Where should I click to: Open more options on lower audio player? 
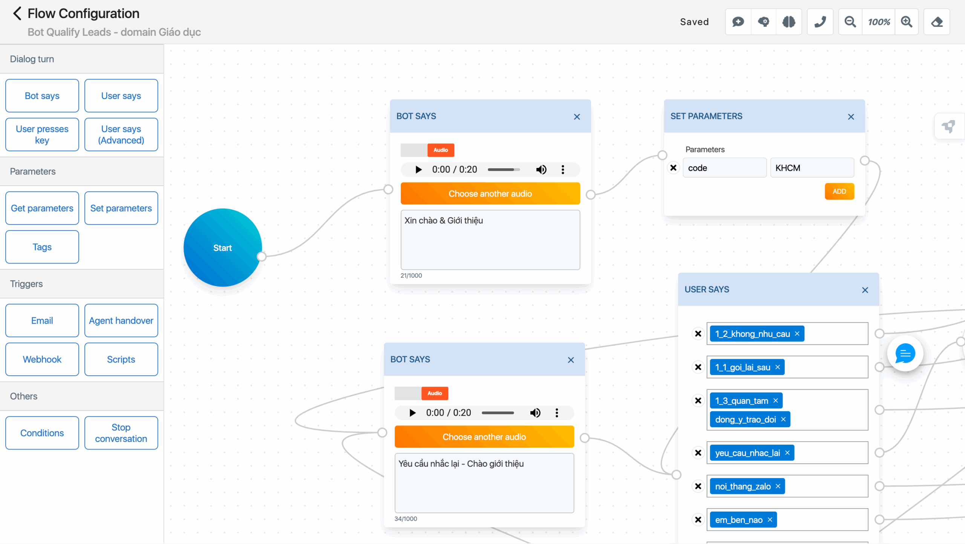(557, 413)
